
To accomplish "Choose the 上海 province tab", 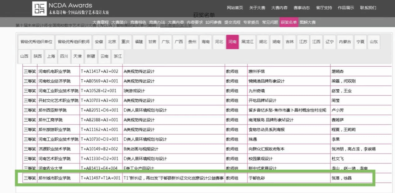I will click(x=51, y=56).
